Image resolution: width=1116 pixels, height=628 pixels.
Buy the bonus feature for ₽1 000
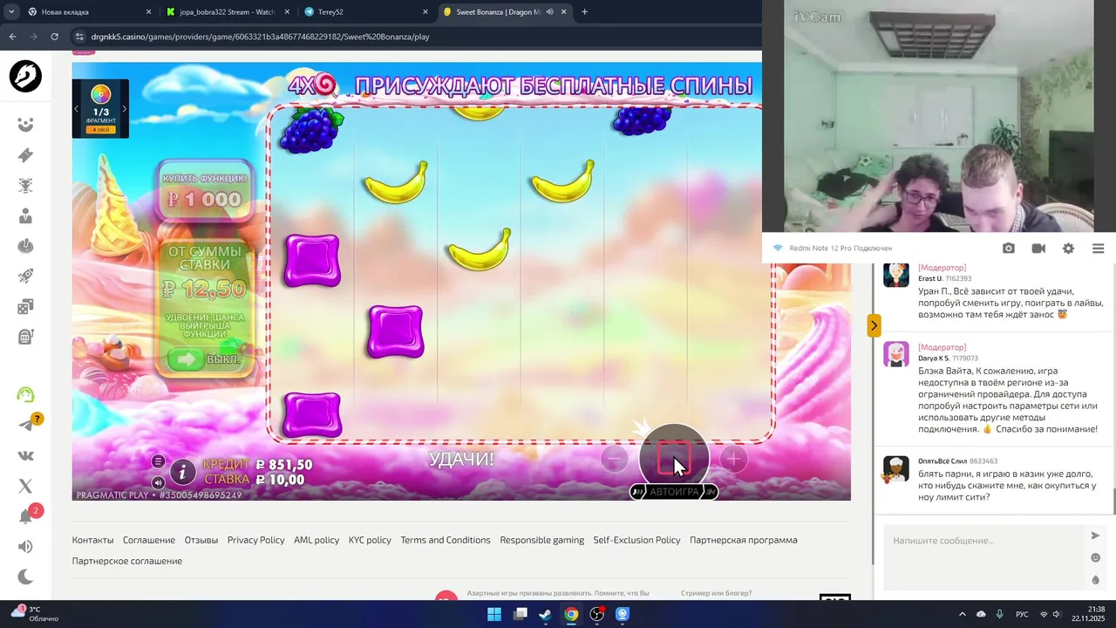click(205, 191)
